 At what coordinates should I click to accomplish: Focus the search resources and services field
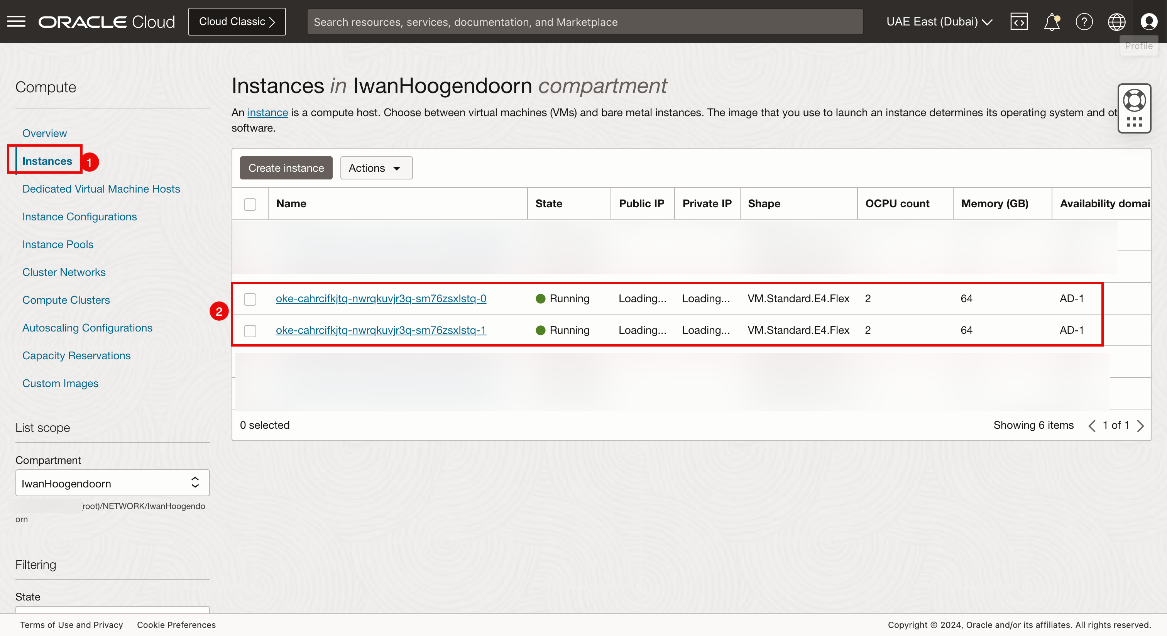click(x=584, y=22)
